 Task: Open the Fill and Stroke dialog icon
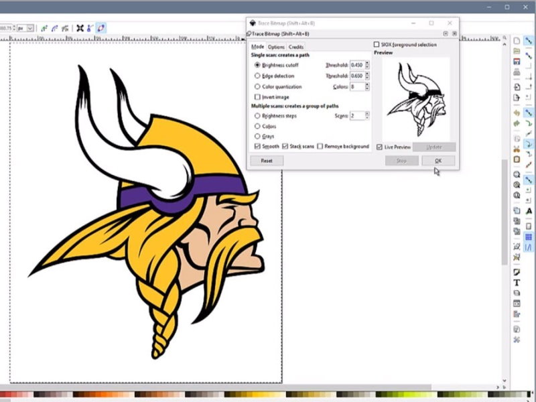coord(517,272)
